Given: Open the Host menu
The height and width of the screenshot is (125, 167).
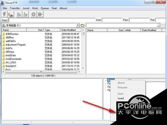Looking at the screenshot, I should (35, 8).
